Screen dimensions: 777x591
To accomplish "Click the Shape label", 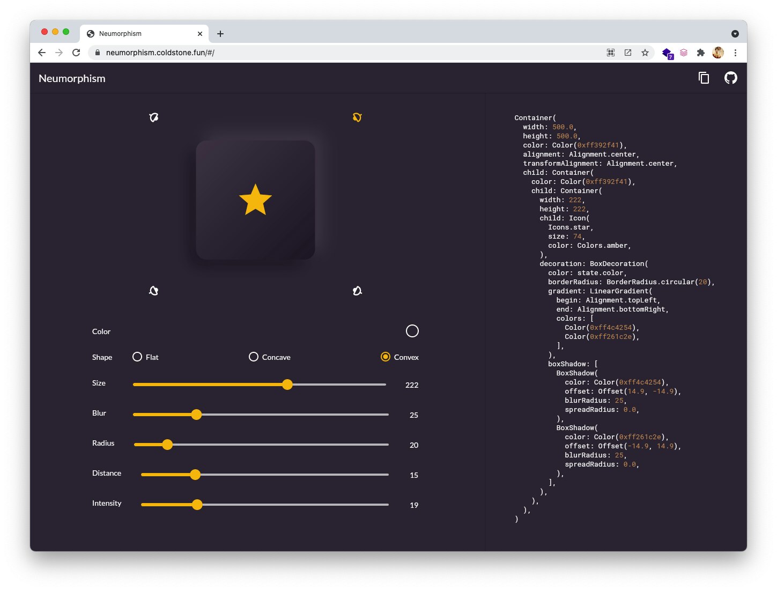I will pos(102,357).
